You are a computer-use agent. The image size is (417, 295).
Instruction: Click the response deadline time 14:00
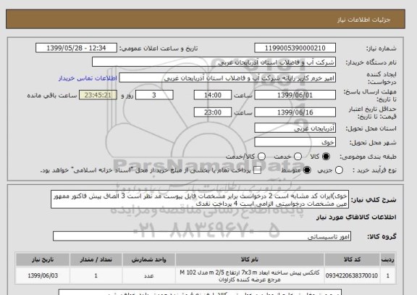click(213, 95)
